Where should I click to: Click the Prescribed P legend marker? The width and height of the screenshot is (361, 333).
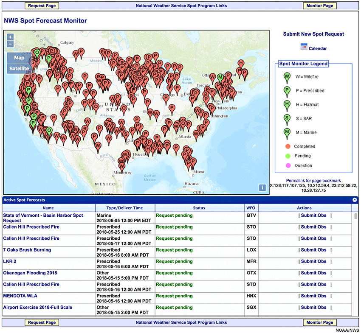(287, 91)
